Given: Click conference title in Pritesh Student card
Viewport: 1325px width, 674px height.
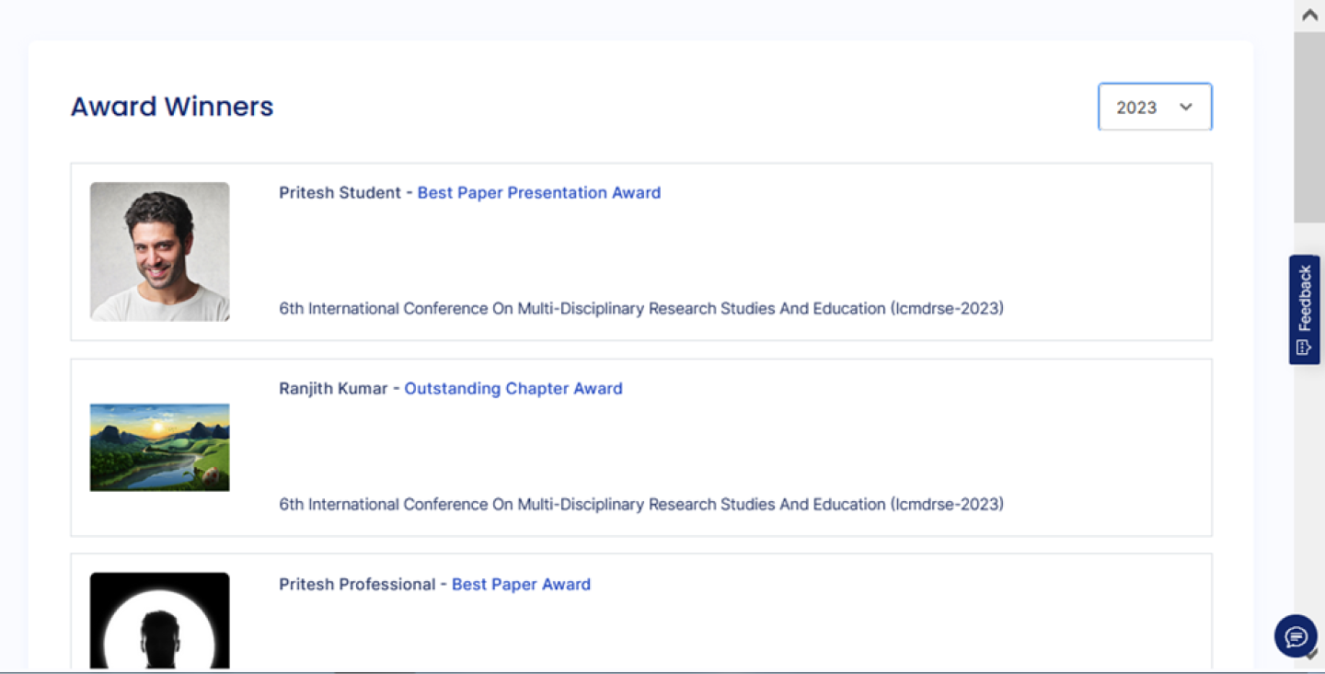Looking at the screenshot, I should click(640, 309).
